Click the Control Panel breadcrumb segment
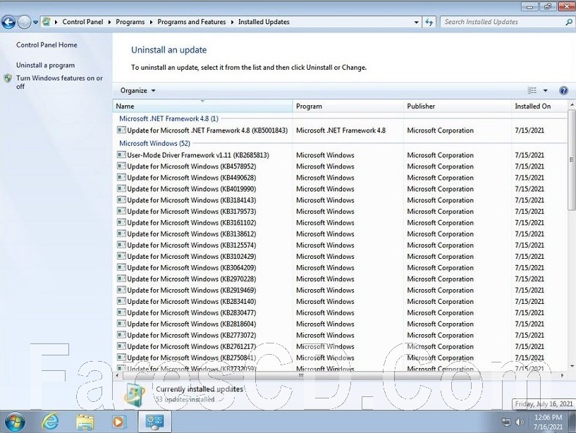Image resolution: width=576 pixels, height=433 pixels. point(82,22)
